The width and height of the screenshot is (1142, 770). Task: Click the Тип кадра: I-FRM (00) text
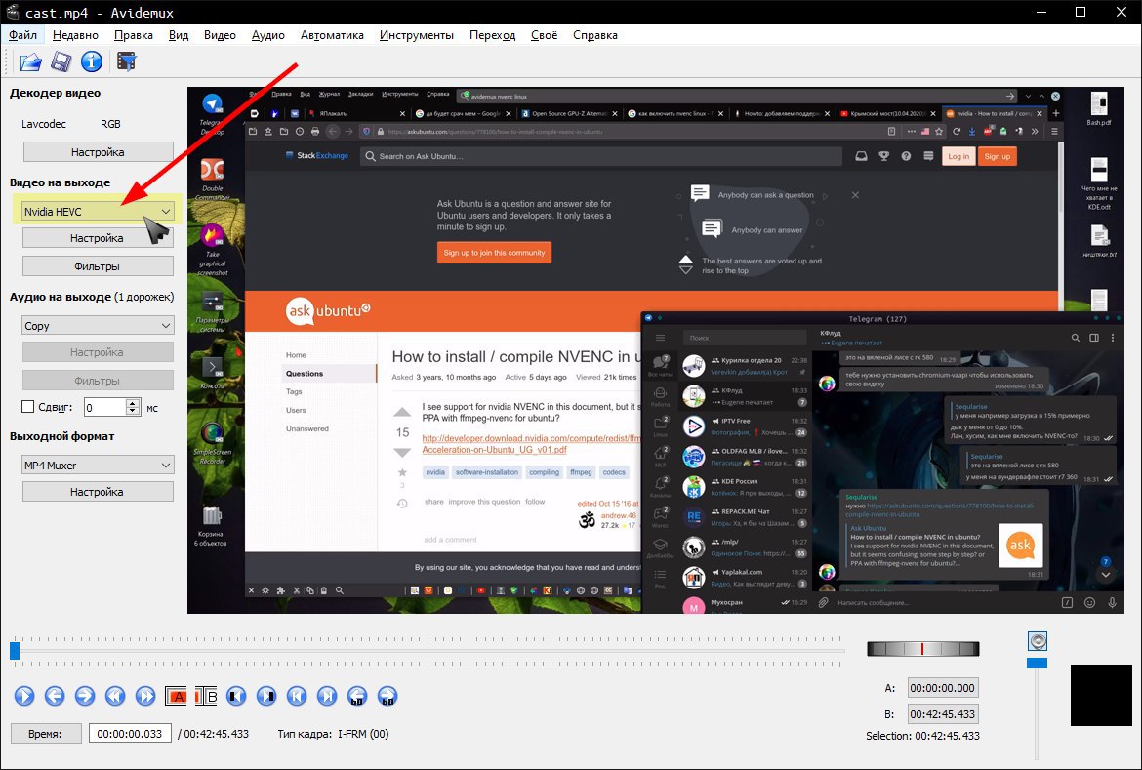pyautogui.click(x=333, y=734)
